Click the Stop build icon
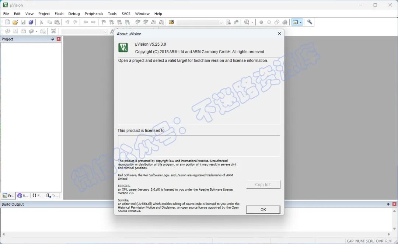 (x=43, y=31)
